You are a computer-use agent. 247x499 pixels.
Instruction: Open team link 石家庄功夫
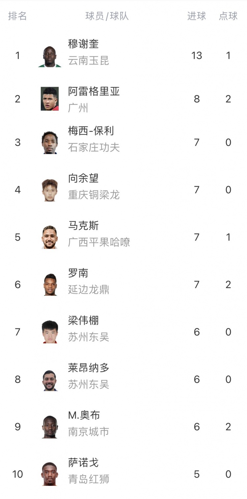pos(94,147)
